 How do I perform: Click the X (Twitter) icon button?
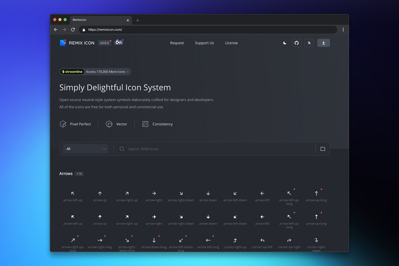(x=309, y=43)
